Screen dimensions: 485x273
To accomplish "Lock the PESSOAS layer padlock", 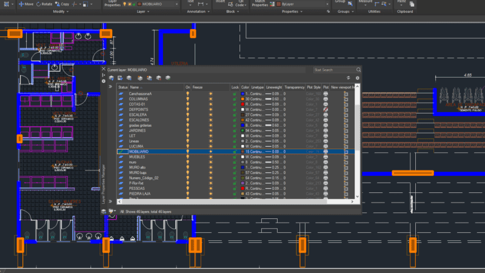I will click(235, 189).
